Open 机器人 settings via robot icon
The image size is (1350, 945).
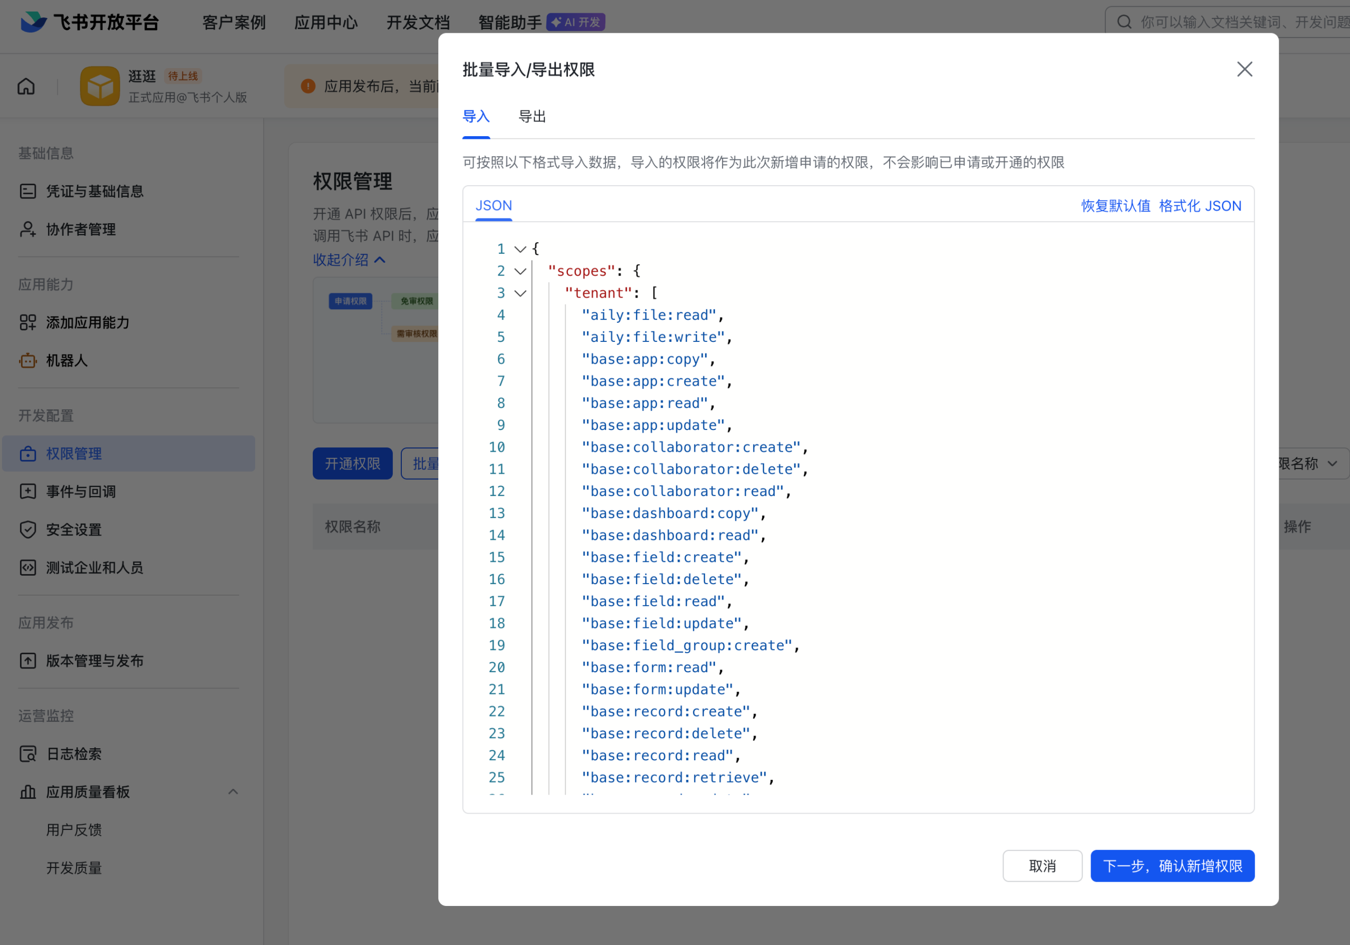coord(27,361)
